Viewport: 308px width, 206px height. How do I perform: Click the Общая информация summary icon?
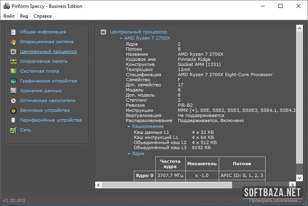click(x=13, y=32)
